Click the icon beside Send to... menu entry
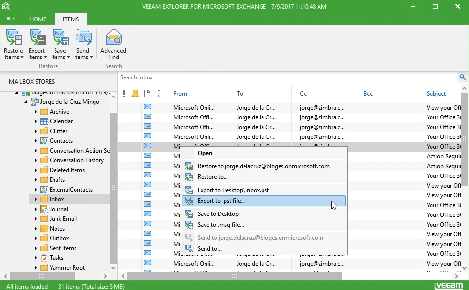This screenshot has width=469, height=290. point(189,249)
